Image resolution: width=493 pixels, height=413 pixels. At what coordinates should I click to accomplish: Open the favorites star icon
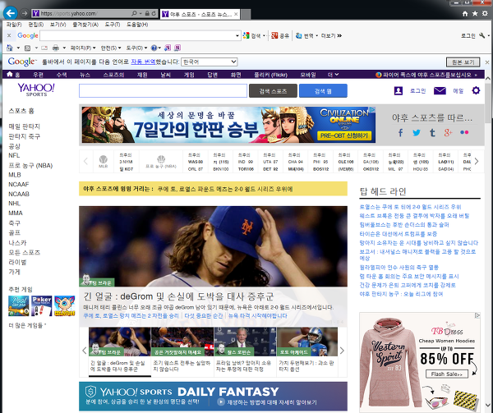(x=475, y=13)
